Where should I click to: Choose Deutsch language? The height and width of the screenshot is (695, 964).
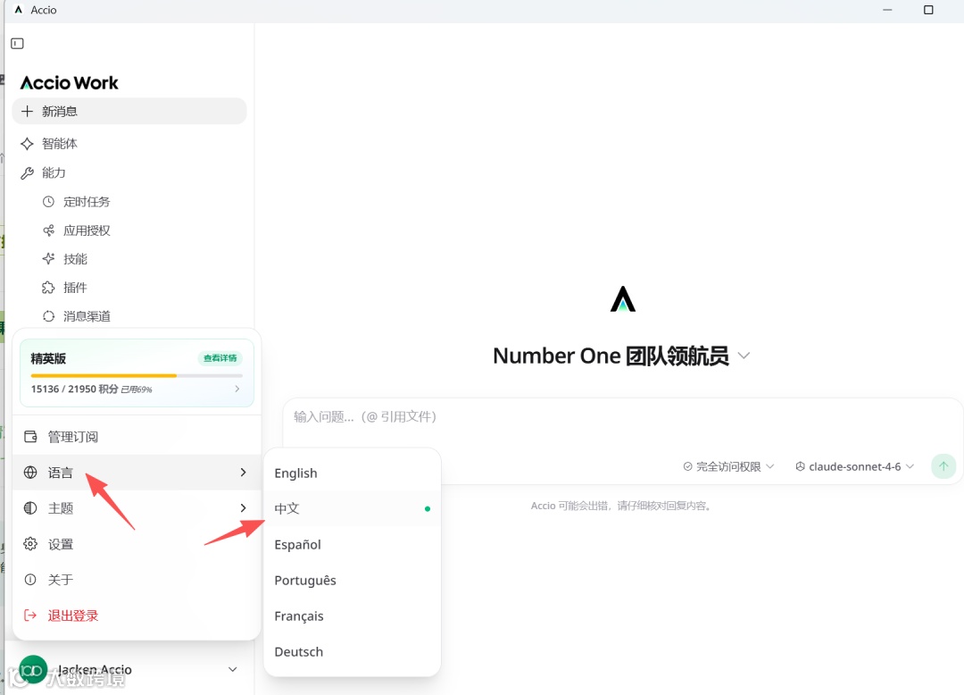coord(353,651)
